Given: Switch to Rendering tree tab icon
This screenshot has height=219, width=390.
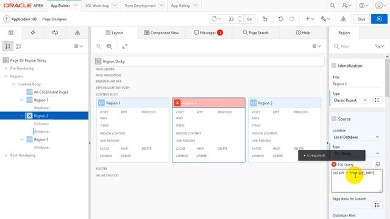Looking at the screenshot, I should tap(11, 32).
